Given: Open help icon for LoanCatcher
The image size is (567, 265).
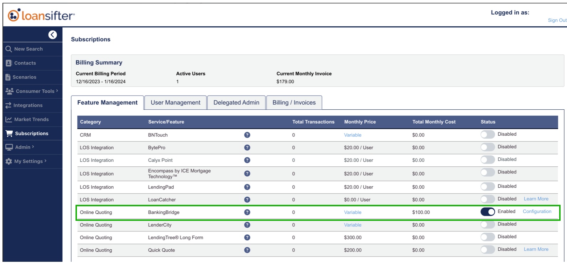Looking at the screenshot, I should [x=247, y=199].
